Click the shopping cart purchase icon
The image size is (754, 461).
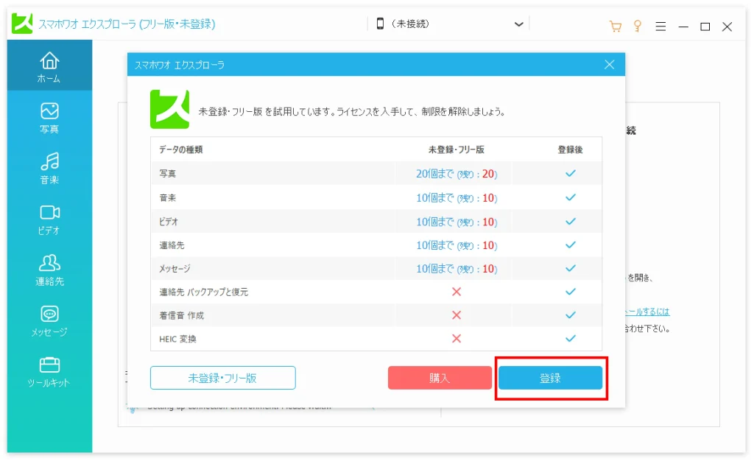[616, 26]
